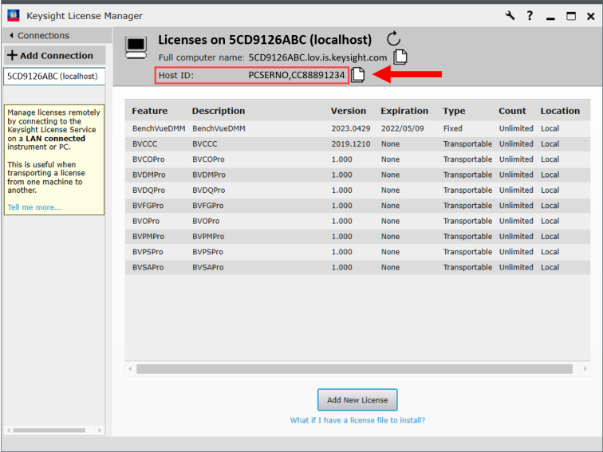The width and height of the screenshot is (603, 452).
Task: Click the 2019.1210 version value
Action: [351, 143]
